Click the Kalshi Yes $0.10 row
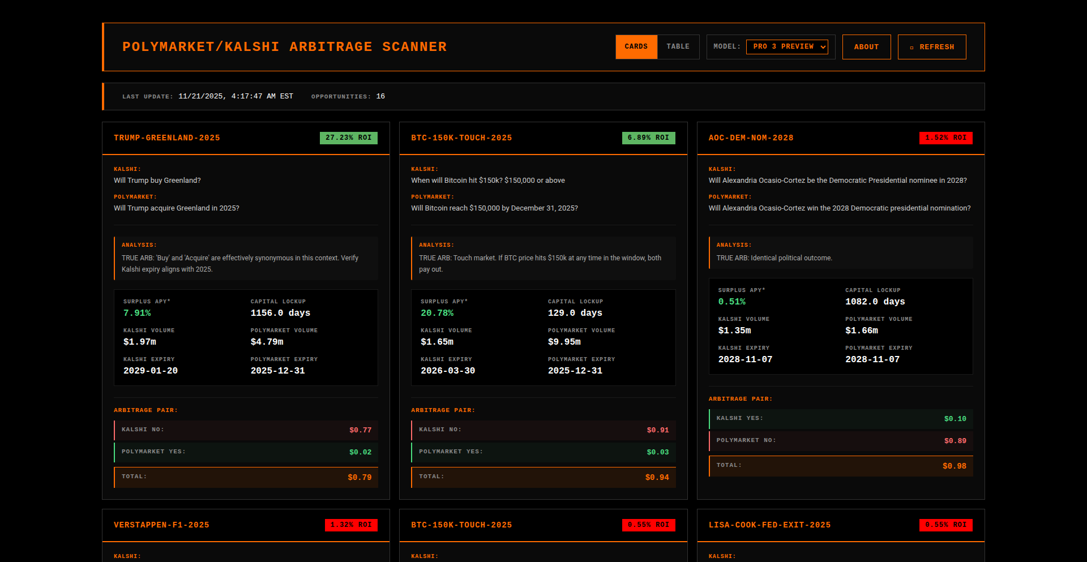This screenshot has width=1087, height=562. click(841, 419)
